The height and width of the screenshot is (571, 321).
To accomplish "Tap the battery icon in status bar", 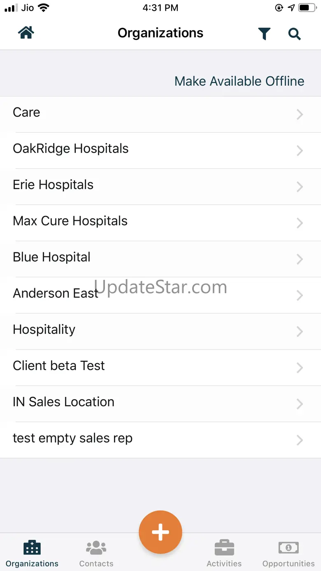I will tap(307, 8).
